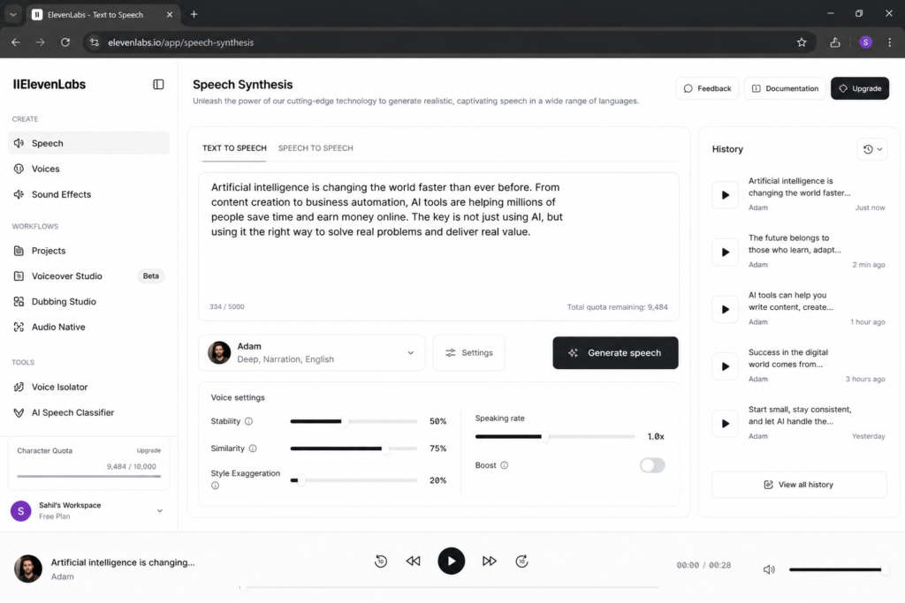Bookmark this page with the star icon
Viewport: 905px width, 603px height.
pos(802,42)
